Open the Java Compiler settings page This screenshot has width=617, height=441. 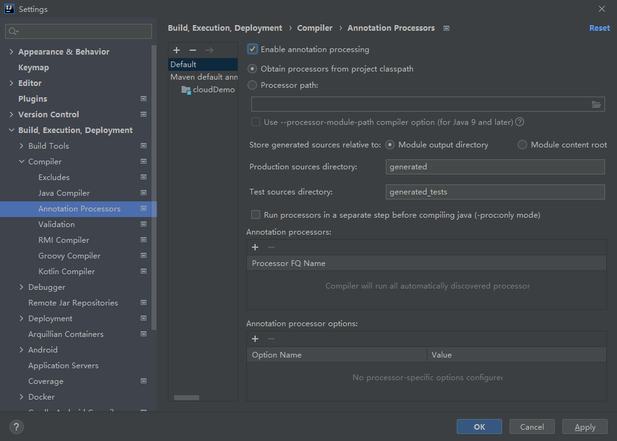[64, 193]
